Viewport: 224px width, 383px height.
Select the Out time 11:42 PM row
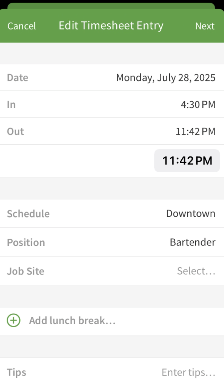pyautogui.click(x=112, y=131)
